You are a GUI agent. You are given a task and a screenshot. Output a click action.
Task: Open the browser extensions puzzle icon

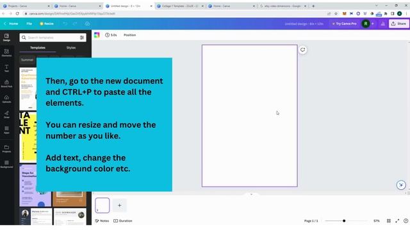tap(386, 13)
